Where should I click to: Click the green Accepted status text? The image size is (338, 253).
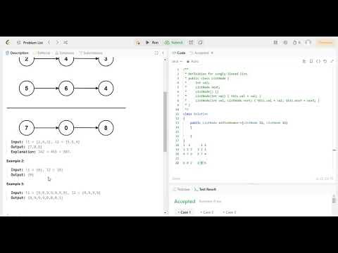point(184,201)
